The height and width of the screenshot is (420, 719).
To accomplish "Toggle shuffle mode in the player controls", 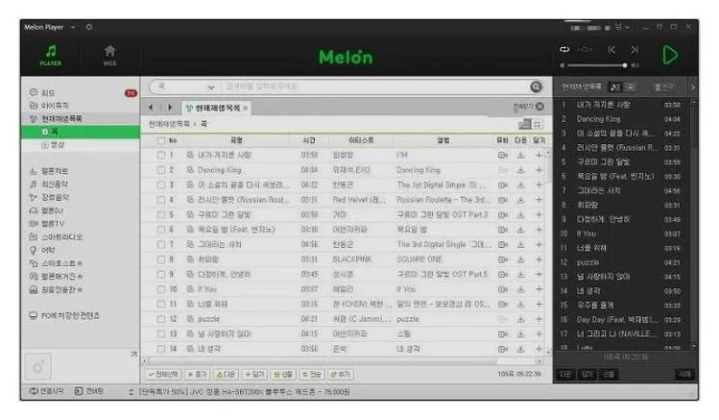I will click(x=586, y=50).
